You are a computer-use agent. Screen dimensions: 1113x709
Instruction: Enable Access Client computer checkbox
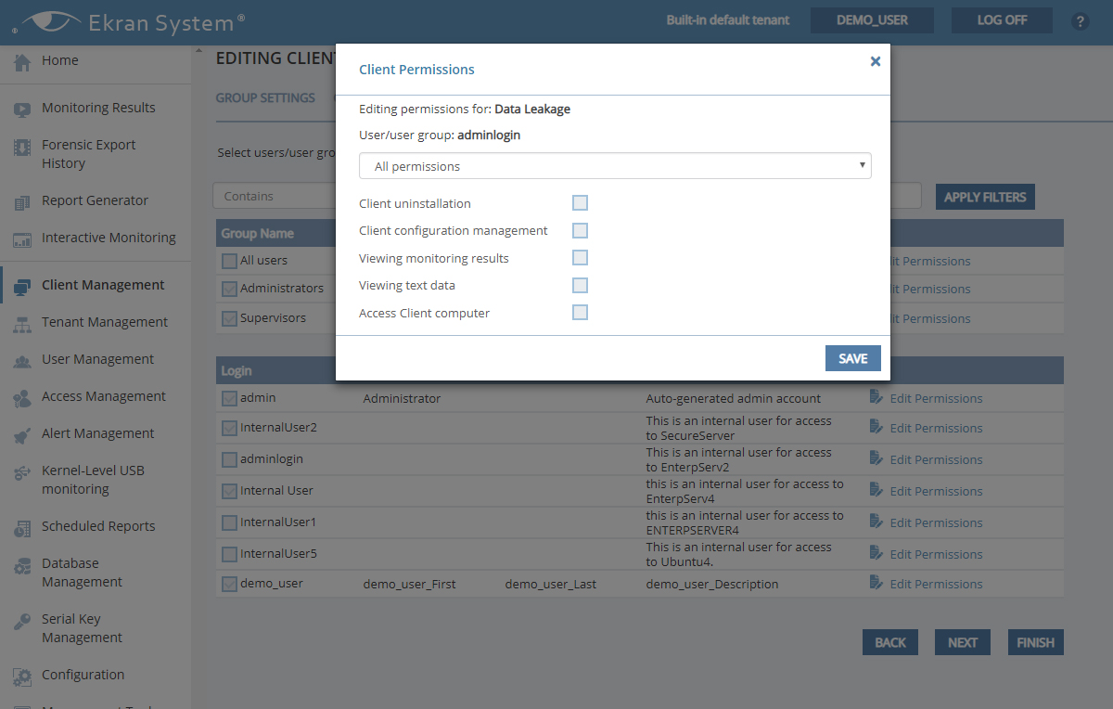[x=580, y=313]
